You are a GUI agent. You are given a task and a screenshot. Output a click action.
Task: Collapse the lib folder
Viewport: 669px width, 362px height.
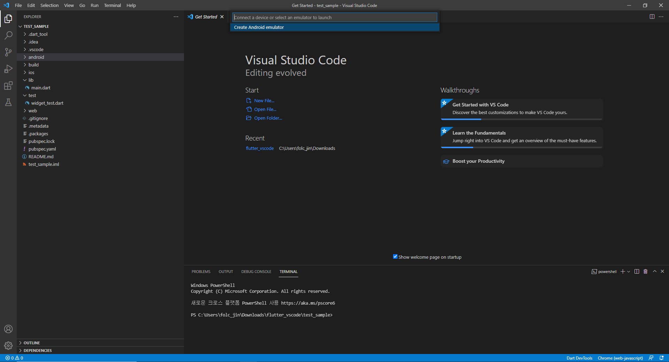tap(25, 80)
